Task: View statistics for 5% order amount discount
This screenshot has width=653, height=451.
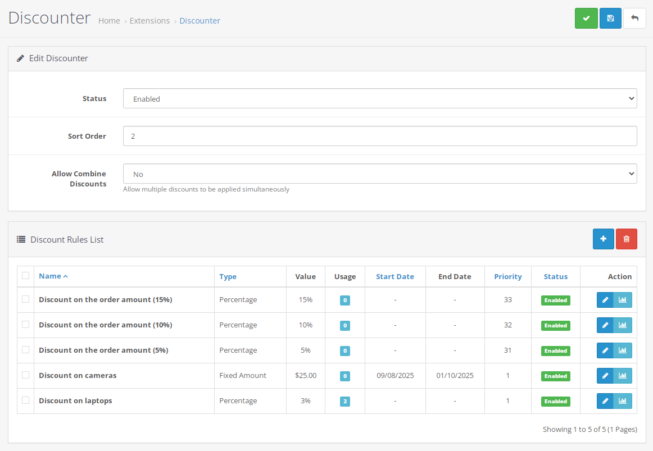Action: pyautogui.click(x=623, y=350)
